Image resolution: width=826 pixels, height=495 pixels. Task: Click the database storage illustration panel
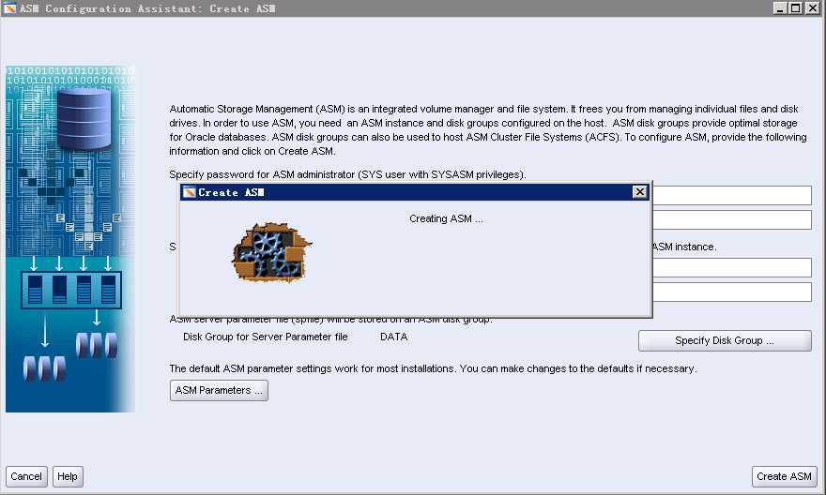[70, 239]
